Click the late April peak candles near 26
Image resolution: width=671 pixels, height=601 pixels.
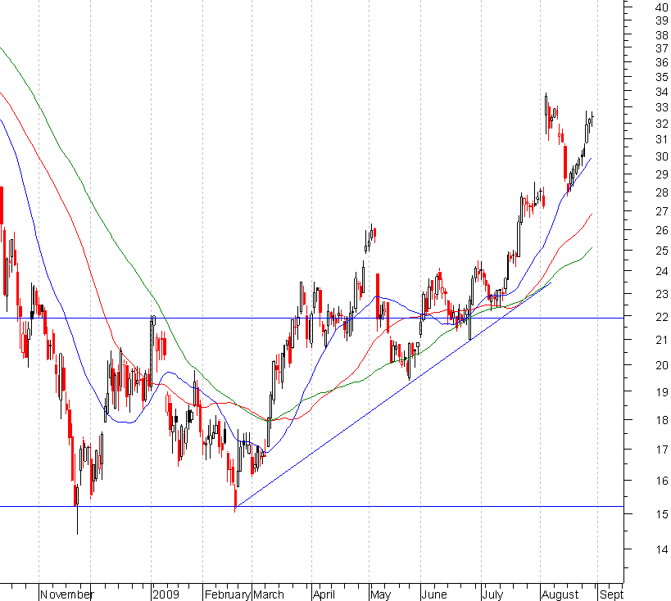[370, 237]
